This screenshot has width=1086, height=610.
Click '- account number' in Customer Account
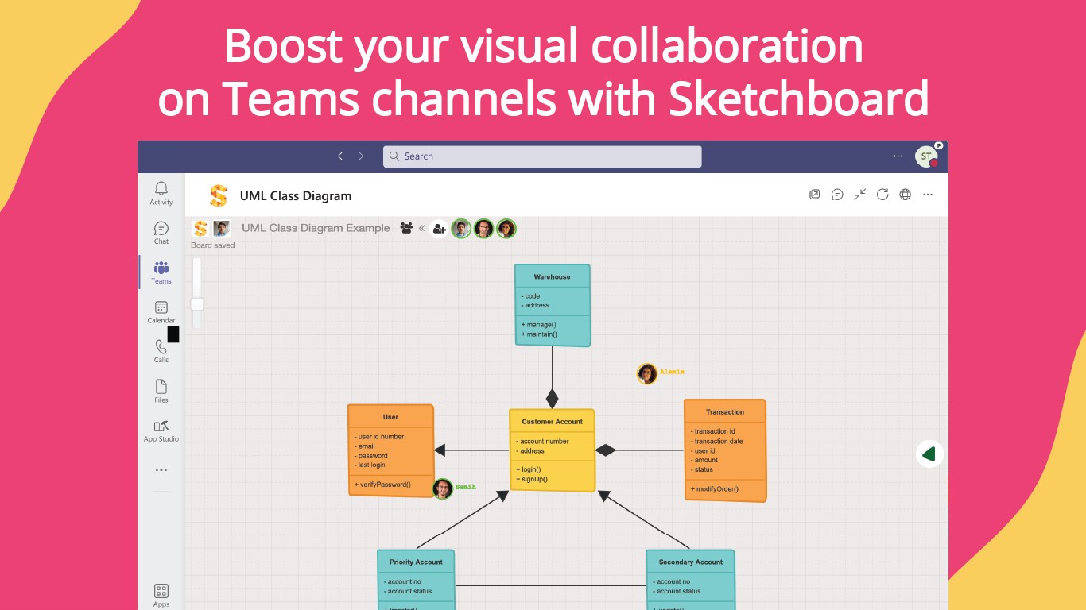click(x=542, y=442)
